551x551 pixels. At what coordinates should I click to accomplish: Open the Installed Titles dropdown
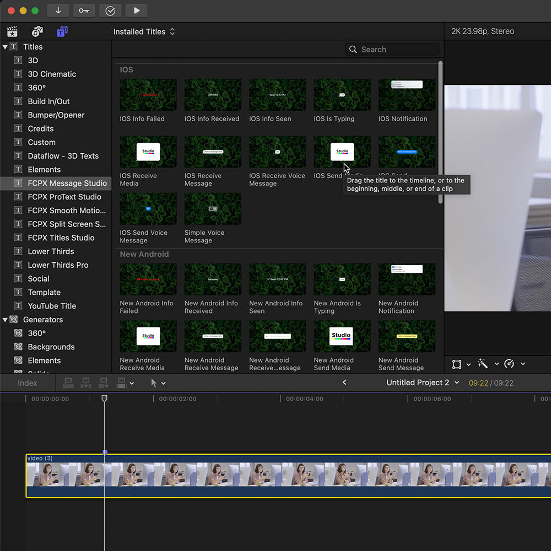(x=144, y=32)
